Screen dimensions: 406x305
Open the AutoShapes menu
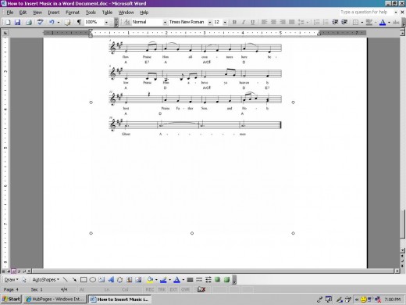pos(45,280)
